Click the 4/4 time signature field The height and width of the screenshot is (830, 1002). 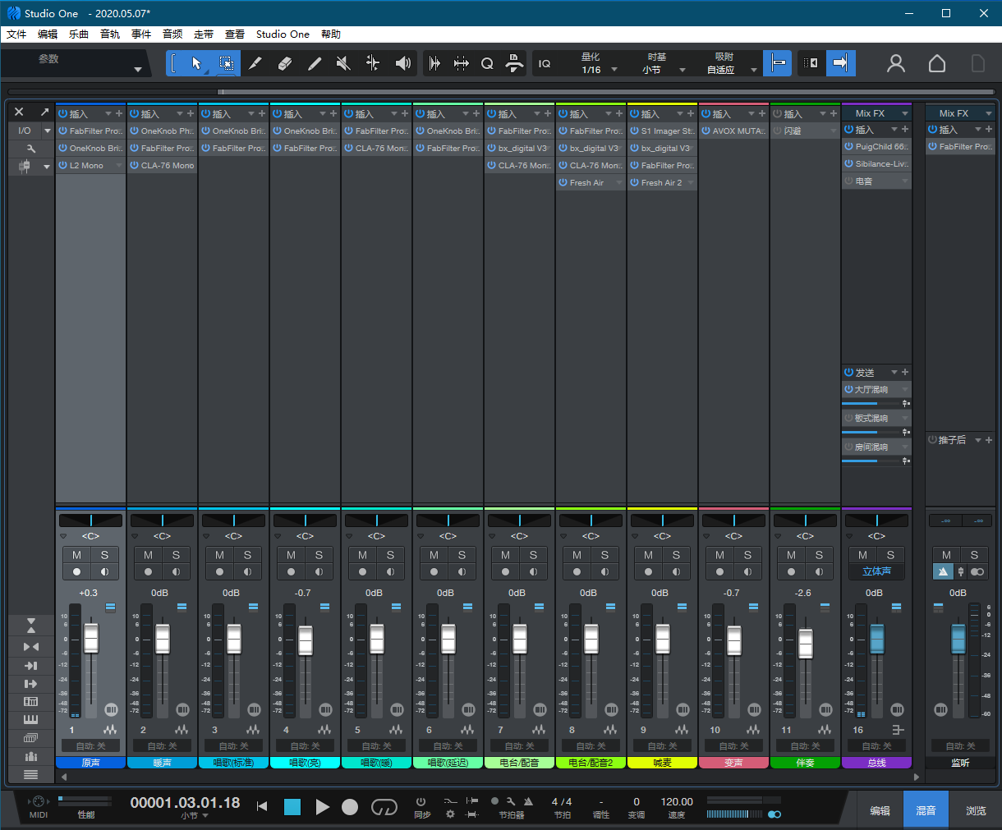(562, 801)
